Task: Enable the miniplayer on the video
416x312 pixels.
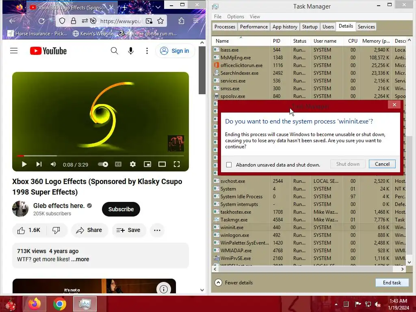Action: pyautogui.click(x=147, y=164)
